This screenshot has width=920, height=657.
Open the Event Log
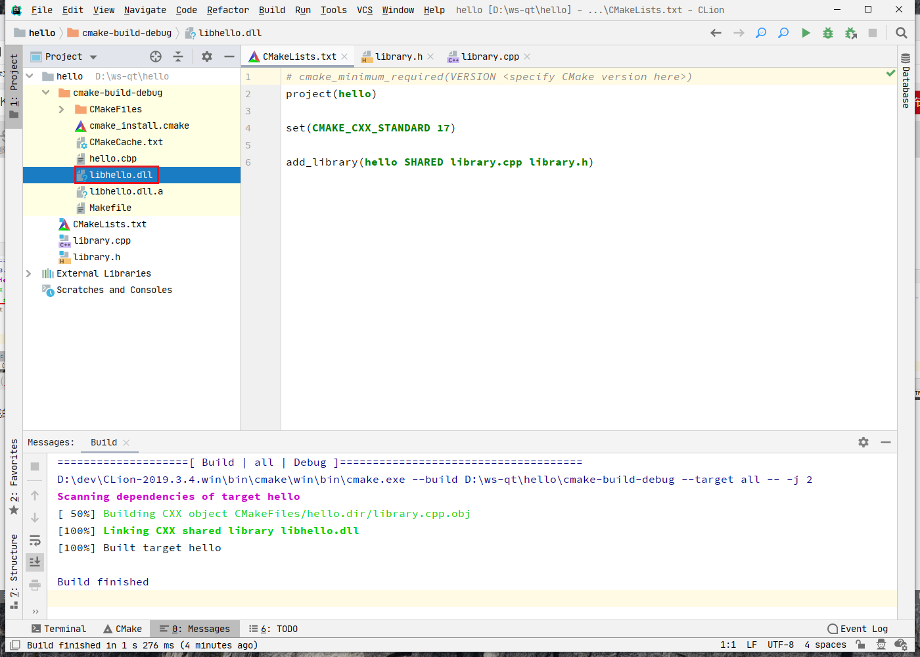tap(858, 629)
